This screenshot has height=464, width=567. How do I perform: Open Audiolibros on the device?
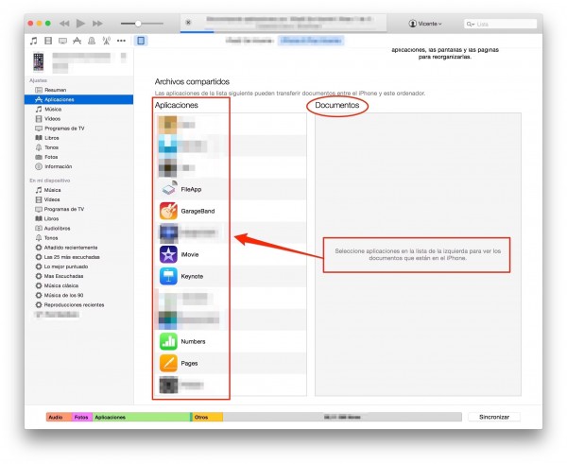(x=78, y=228)
